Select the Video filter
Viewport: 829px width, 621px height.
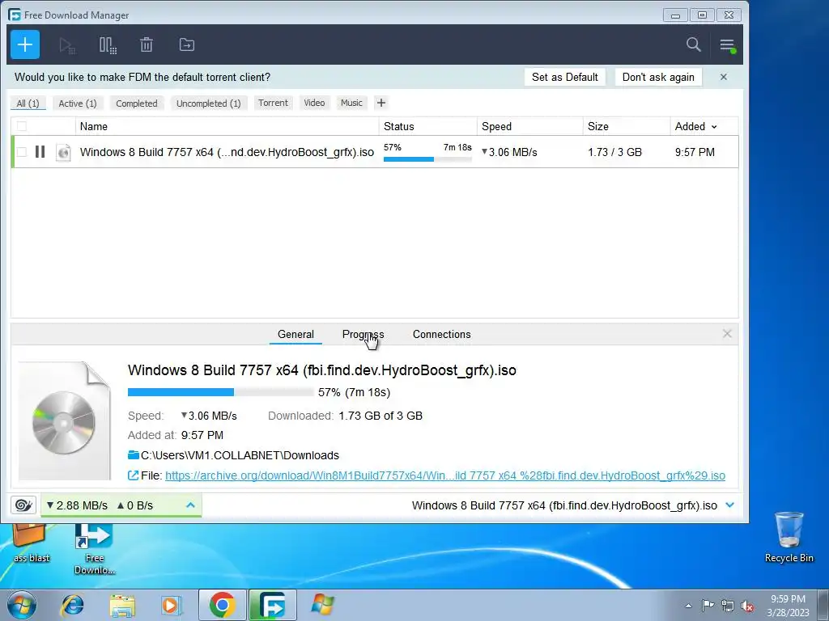click(314, 103)
